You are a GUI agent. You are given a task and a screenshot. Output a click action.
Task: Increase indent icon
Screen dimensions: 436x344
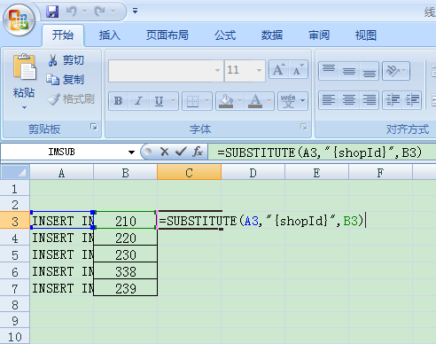point(412,100)
